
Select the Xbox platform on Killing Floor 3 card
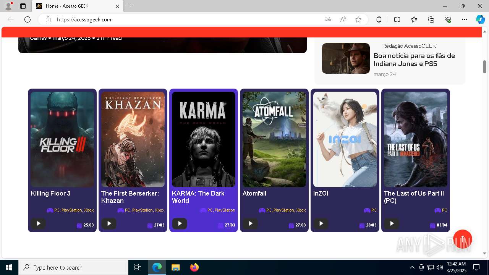coord(89,210)
